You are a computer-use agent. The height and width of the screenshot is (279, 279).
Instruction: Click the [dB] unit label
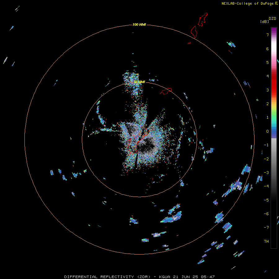point(264,21)
